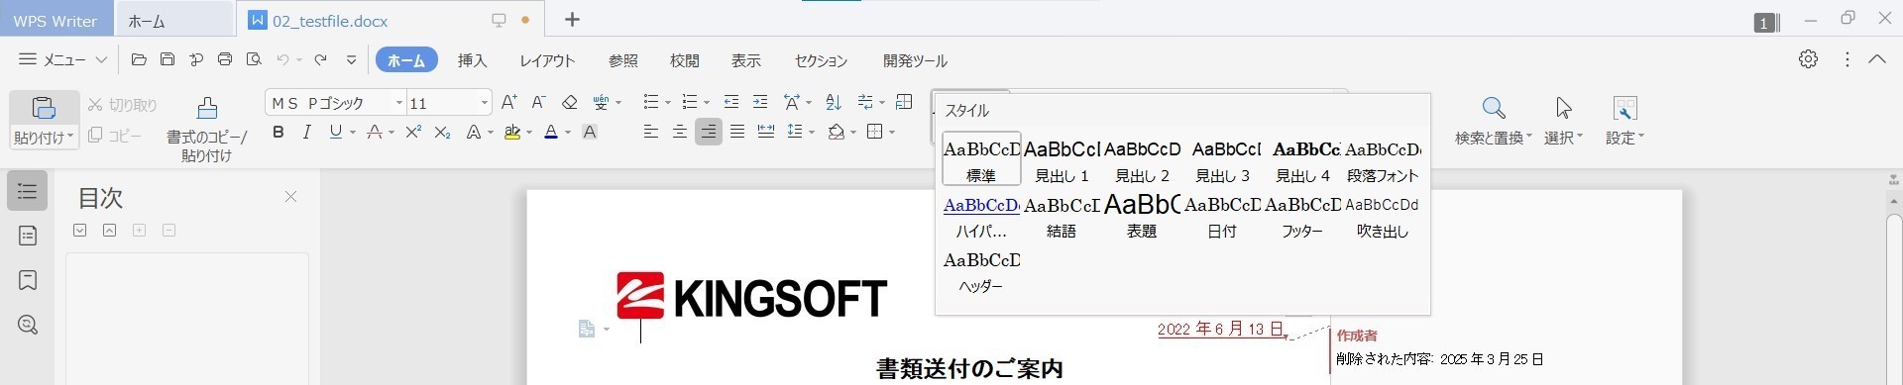
Task: Open the bullet list style dropdown
Action: 668,103
